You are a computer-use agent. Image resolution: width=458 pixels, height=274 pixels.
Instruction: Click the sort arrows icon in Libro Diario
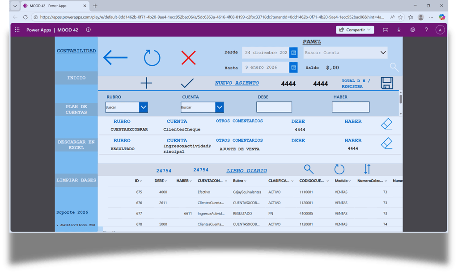[x=367, y=169]
